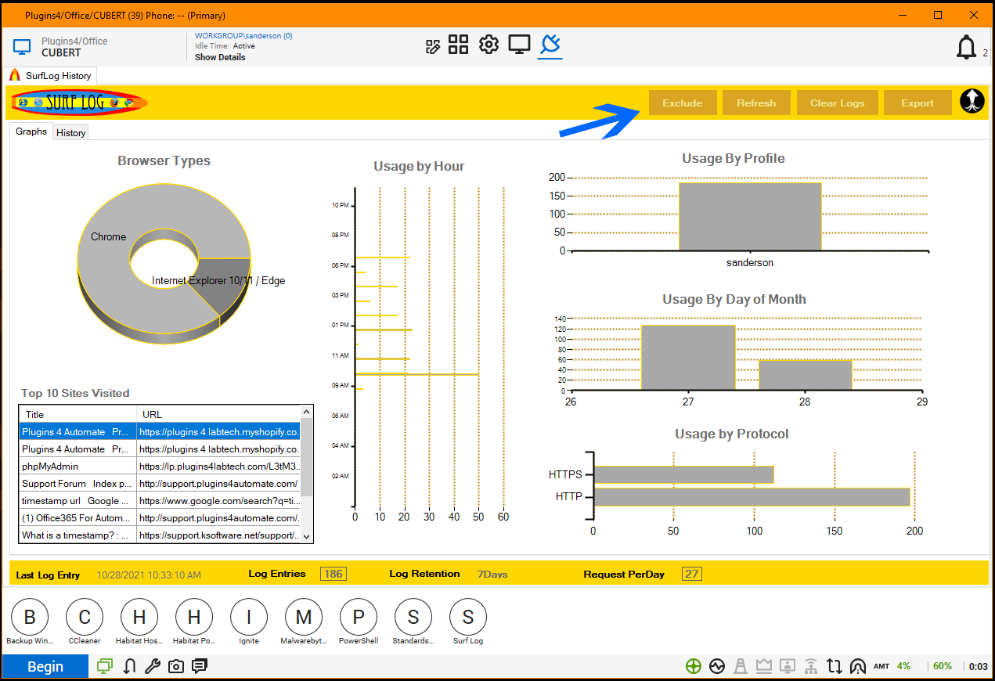Viewport: 995px width, 681px height.
Task: Open the Habitat Host plugin circle
Action: (x=139, y=617)
